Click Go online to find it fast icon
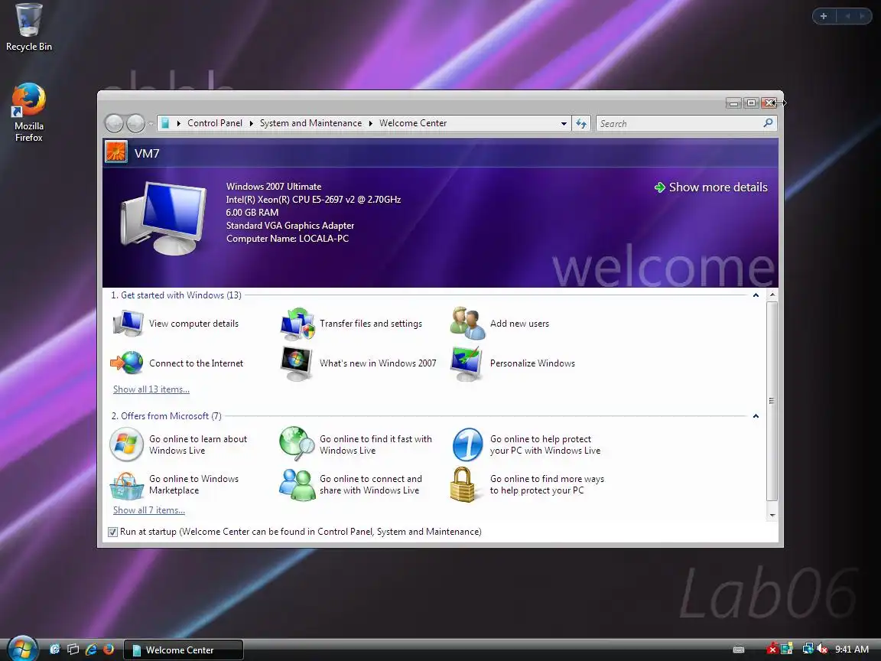The width and height of the screenshot is (881, 661). (x=297, y=444)
